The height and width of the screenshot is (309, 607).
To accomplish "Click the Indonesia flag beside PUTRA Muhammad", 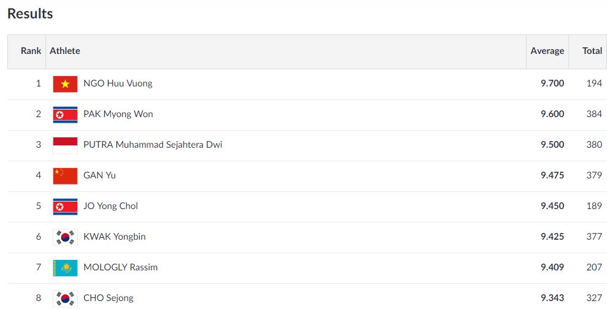I will click(65, 145).
